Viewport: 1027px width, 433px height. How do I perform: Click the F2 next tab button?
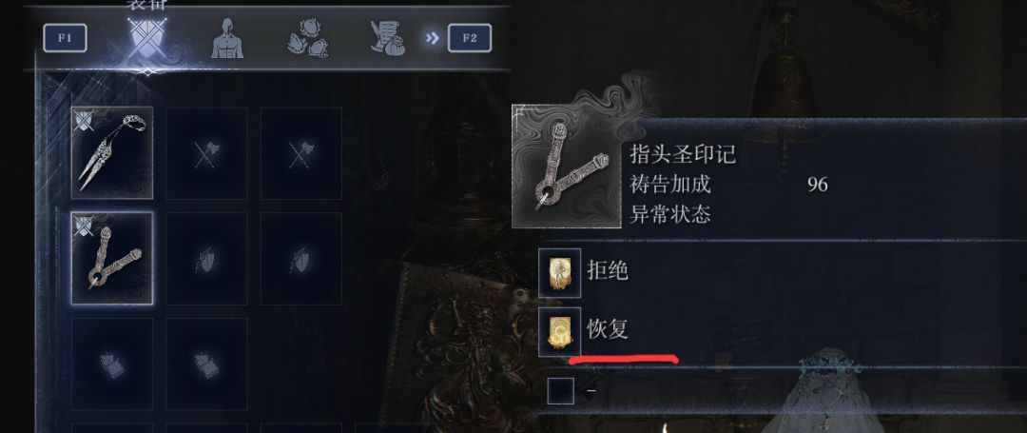pyautogui.click(x=470, y=38)
